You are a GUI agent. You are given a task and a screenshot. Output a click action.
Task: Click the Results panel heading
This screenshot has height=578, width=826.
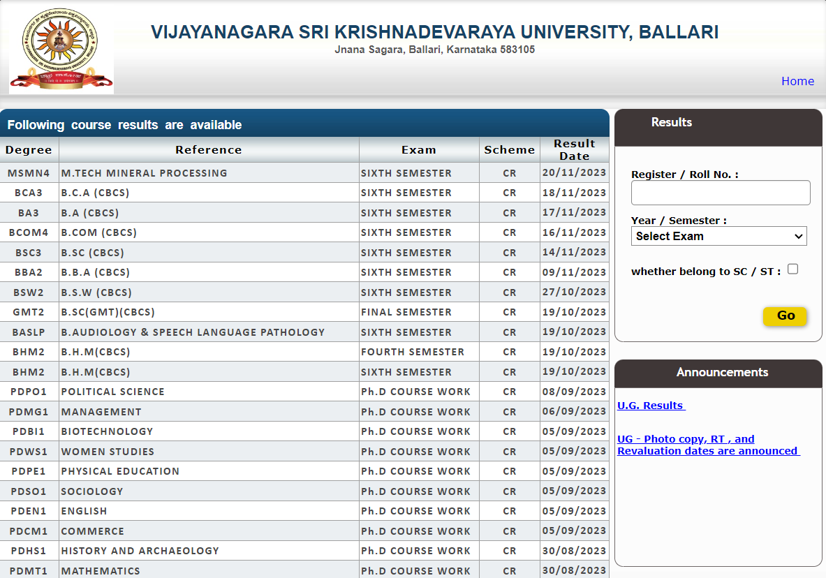coord(672,122)
